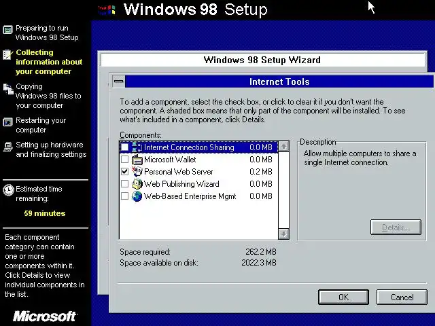Click the Components label

click(141, 135)
